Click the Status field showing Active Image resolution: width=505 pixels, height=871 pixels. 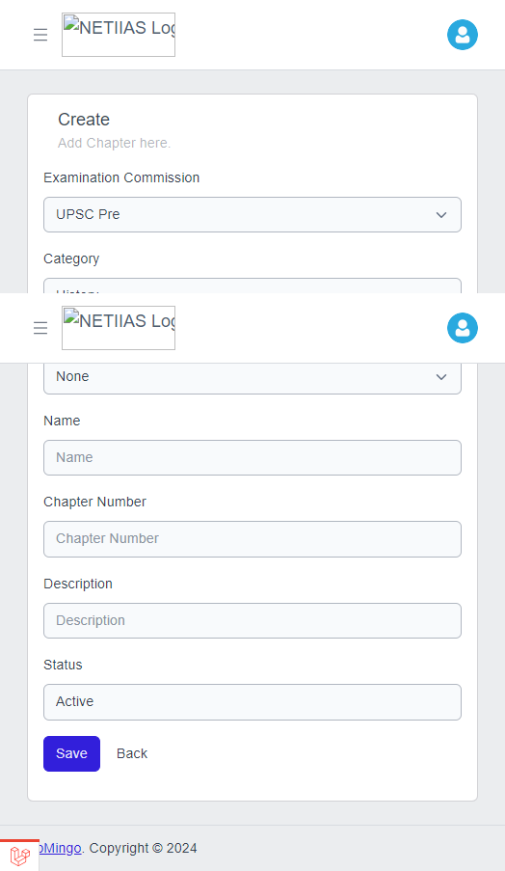(252, 702)
